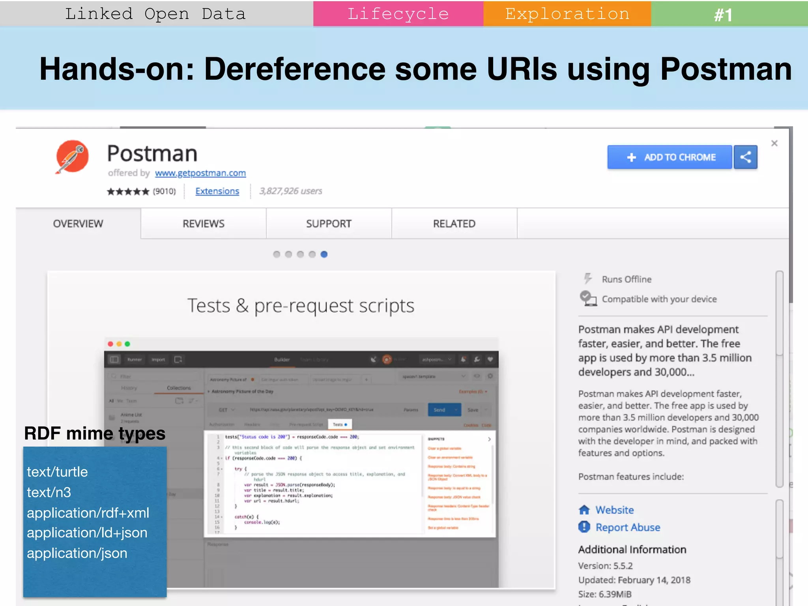Select the third carousel dot

[x=300, y=254]
